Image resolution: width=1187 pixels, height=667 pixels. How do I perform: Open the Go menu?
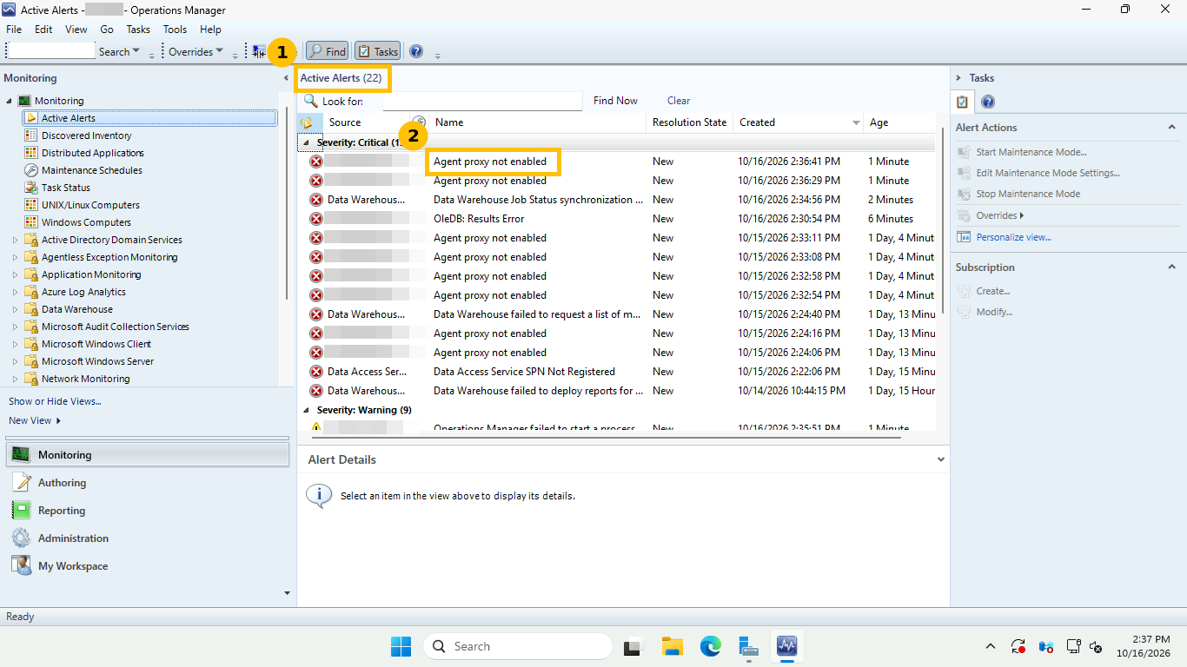(x=107, y=30)
